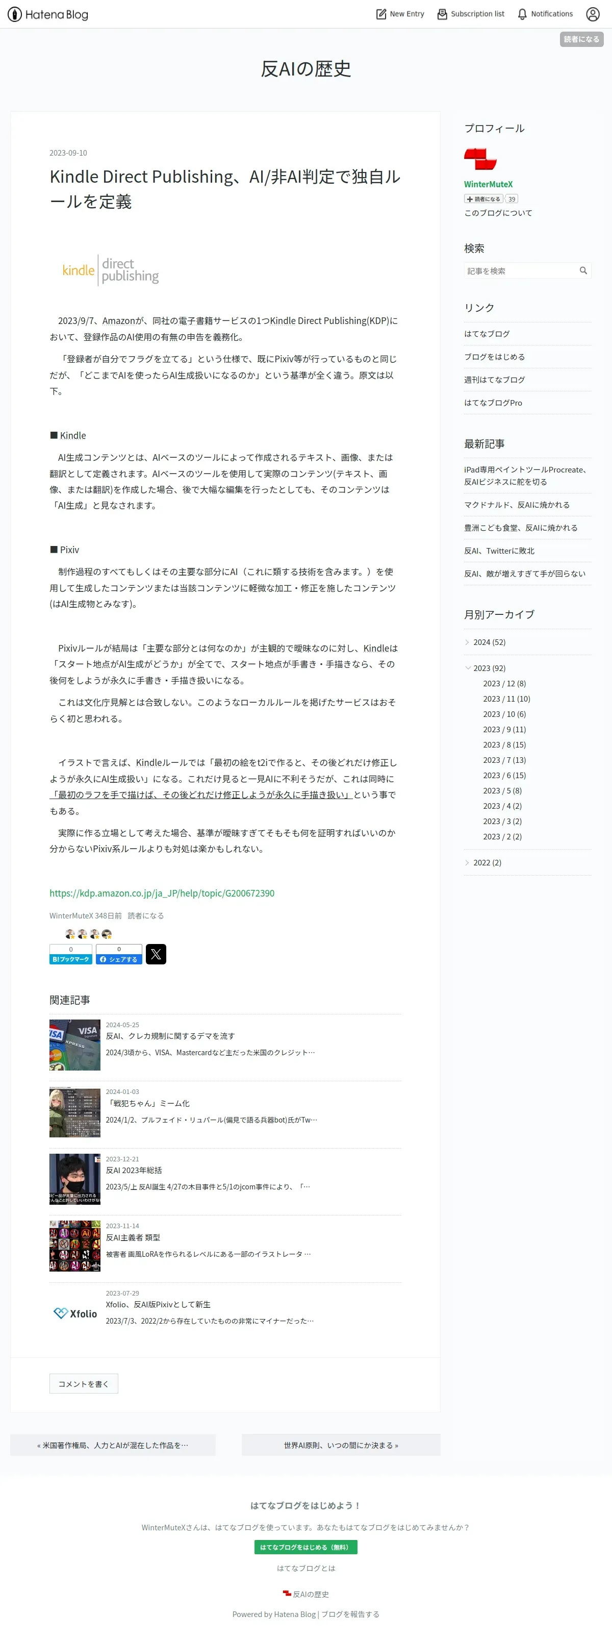This screenshot has width=612, height=1640.
Task: Open the Xfolio logo thumbnail
Action: (x=75, y=1313)
